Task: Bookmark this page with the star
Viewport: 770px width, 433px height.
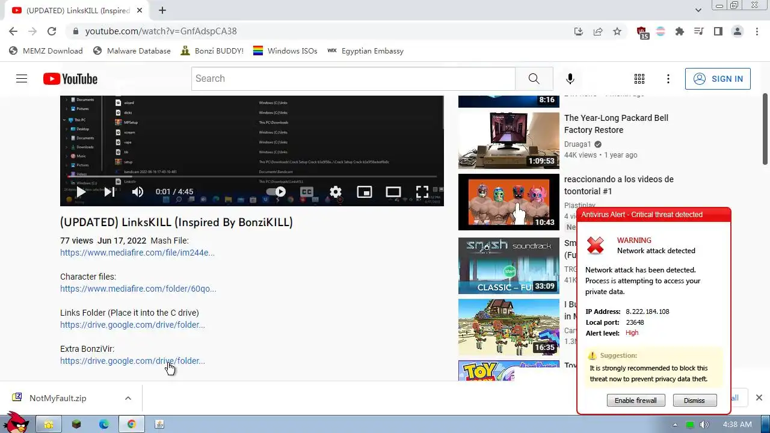Action: [x=617, y=31]
